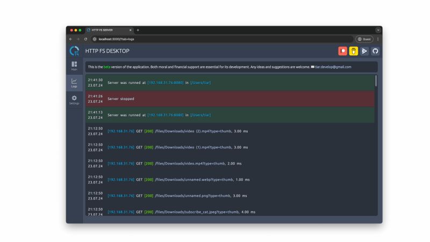The height and width of the screenshot is (242, 430).
Task: Go back in browser history
Action: point(71,39)
